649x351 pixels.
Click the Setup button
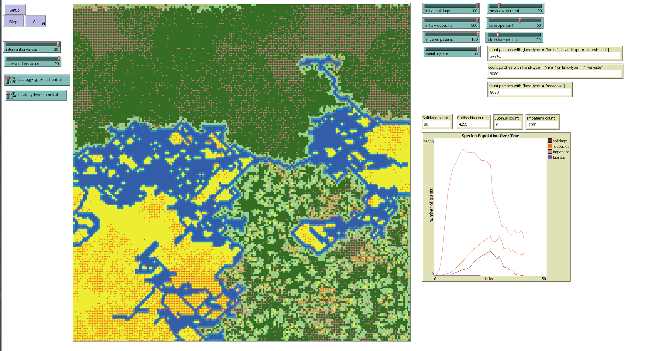tap(15, 10)
